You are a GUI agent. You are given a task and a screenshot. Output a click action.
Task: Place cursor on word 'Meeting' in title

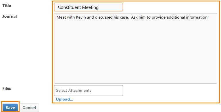tap(90, 7)
